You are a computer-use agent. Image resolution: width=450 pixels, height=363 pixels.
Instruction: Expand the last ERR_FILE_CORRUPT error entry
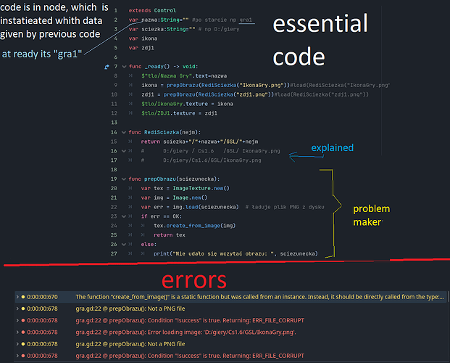(x=17, y=355)
